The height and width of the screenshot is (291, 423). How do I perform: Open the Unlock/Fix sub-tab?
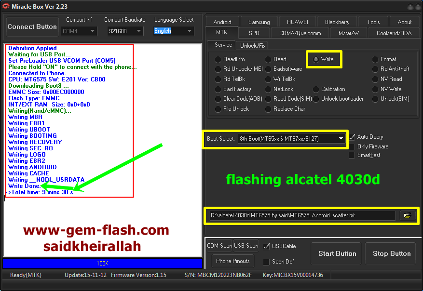253,46
